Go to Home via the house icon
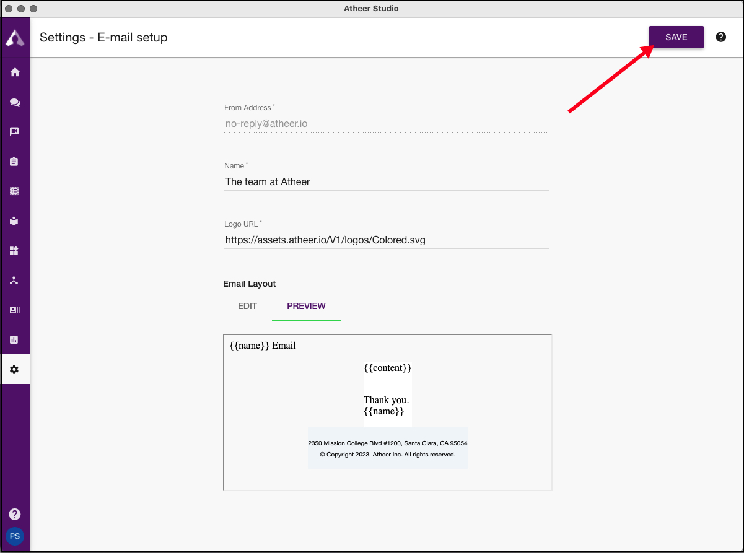The height and width of the screenshot is (553, 744). click(15, 72)
